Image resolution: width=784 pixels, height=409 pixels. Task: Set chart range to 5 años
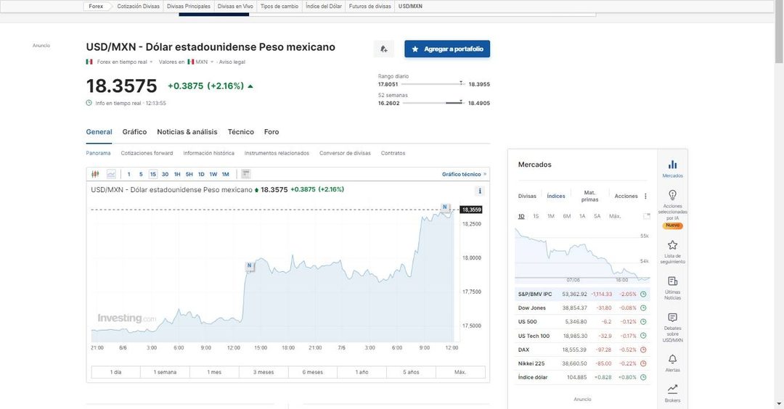click(411, 372)
